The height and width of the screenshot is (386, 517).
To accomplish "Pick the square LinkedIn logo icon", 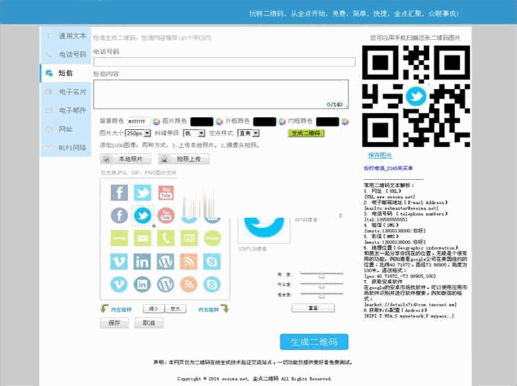I will (x=143, y=262).
